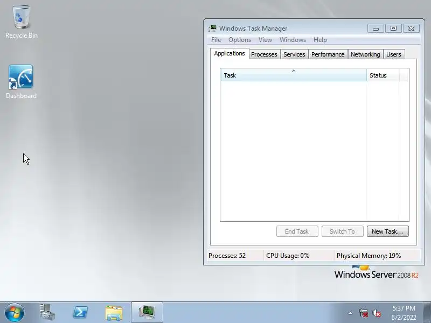Open the View menu

(x=265, y=40)
